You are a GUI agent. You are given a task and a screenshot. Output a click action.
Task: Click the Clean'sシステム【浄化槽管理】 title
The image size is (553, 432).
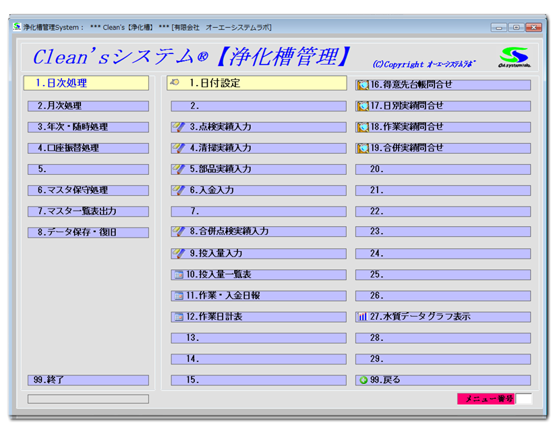click(192, 57)
